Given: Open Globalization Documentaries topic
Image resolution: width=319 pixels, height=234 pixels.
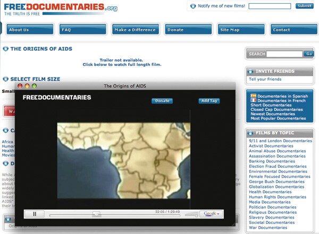Looking at the screenshot, I should point(276,187).
